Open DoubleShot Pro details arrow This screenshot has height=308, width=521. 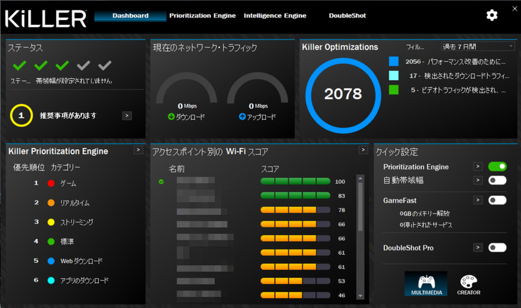(478, 247)
